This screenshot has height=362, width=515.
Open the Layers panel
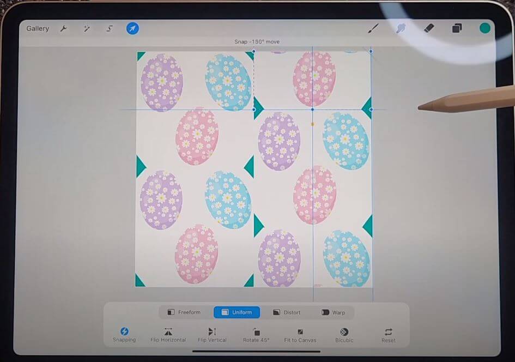tap(457, 28)
